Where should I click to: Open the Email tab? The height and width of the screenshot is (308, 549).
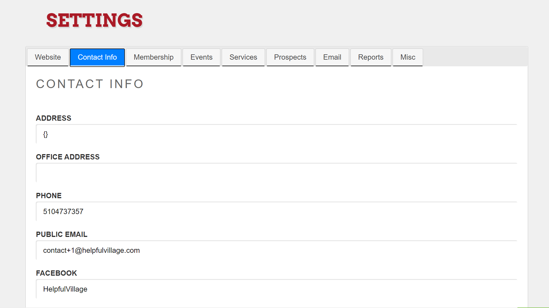[332, 57]
